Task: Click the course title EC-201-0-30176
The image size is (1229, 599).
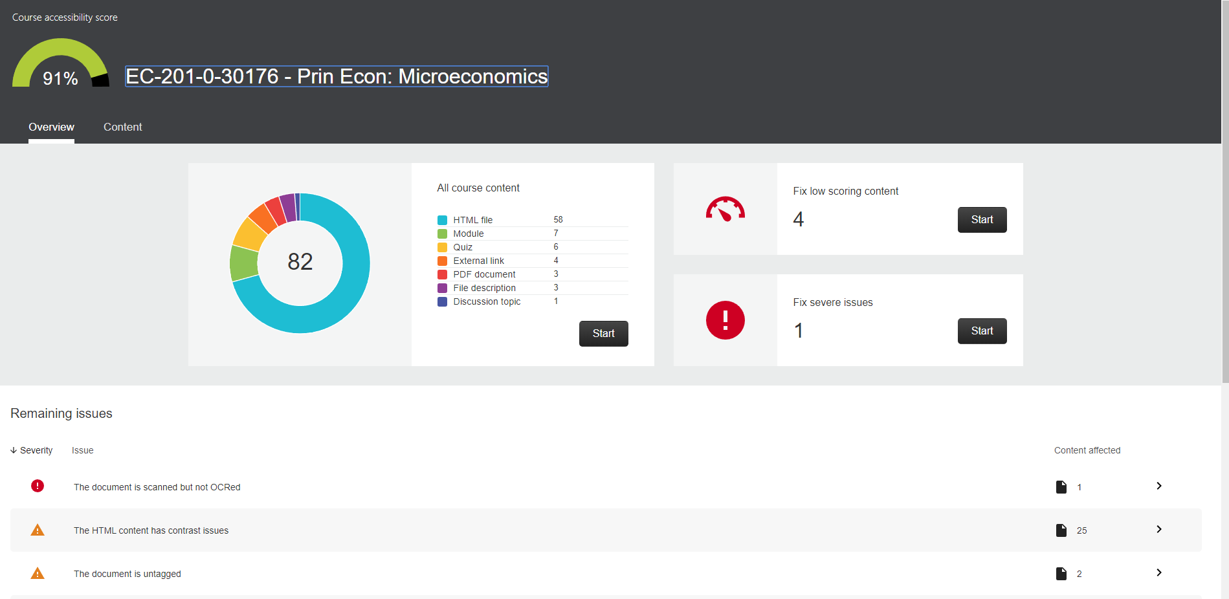Action: [336, 76]
